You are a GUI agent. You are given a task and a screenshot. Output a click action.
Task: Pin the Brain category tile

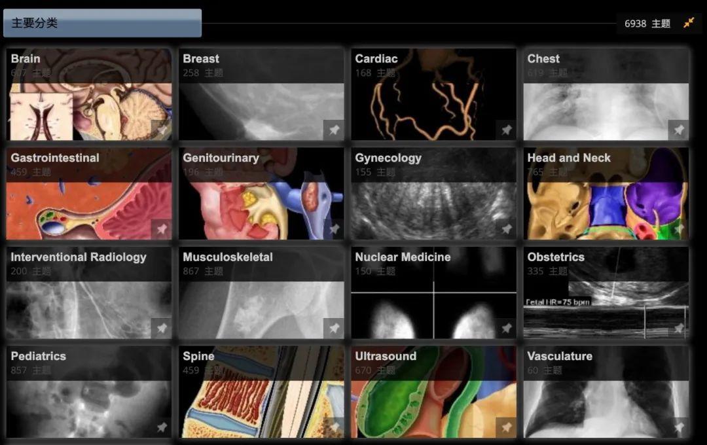162,130
